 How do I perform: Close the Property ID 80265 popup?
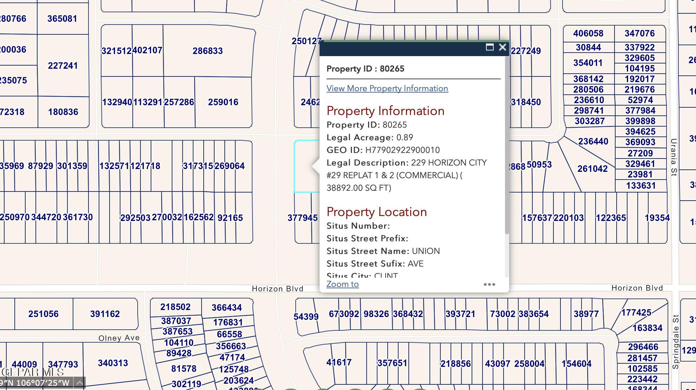pos(503,47)
